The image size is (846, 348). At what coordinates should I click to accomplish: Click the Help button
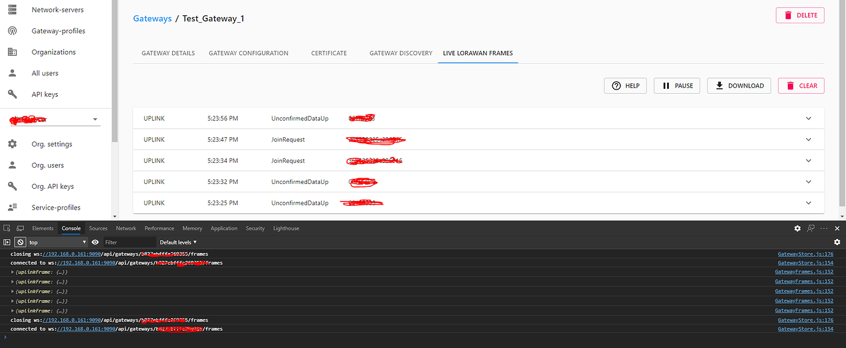click(x=625, y=86)
